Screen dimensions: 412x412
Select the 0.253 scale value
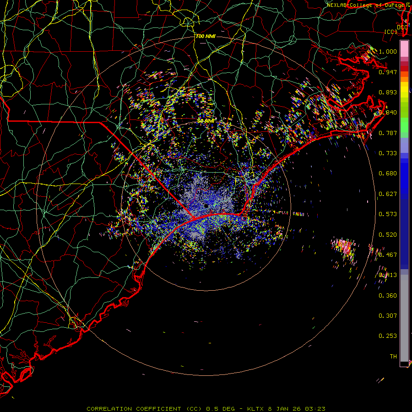click(x=388, y=336)
